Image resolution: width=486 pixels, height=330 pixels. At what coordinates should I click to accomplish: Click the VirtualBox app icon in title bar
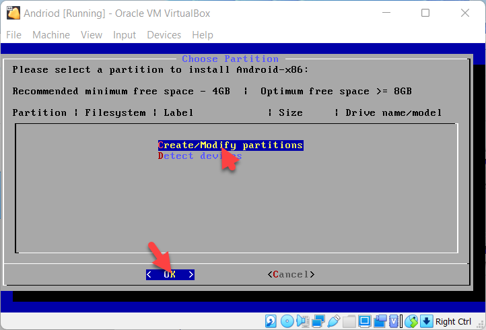pos(12,13)
